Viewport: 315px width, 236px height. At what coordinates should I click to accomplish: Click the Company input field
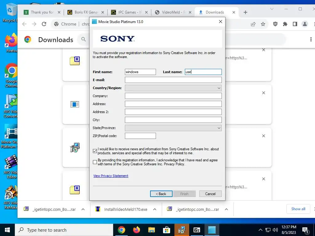coord(173,96)
